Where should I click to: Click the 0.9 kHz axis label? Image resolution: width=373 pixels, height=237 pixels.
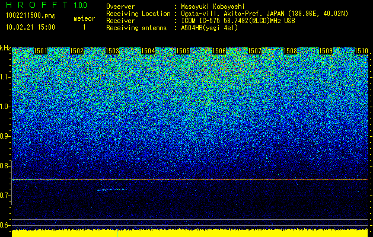point(5,136)
